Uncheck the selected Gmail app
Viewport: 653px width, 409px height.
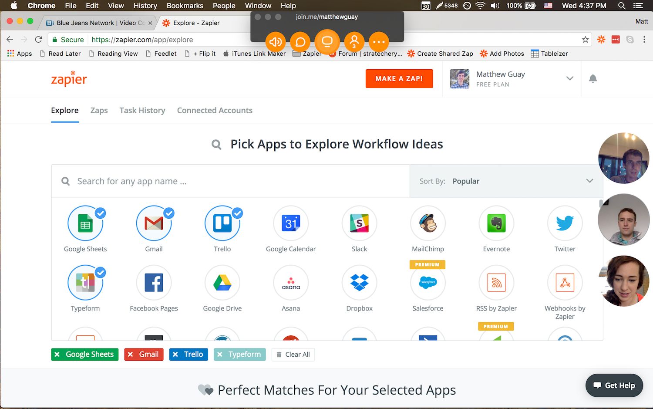(x=154, y=223)
